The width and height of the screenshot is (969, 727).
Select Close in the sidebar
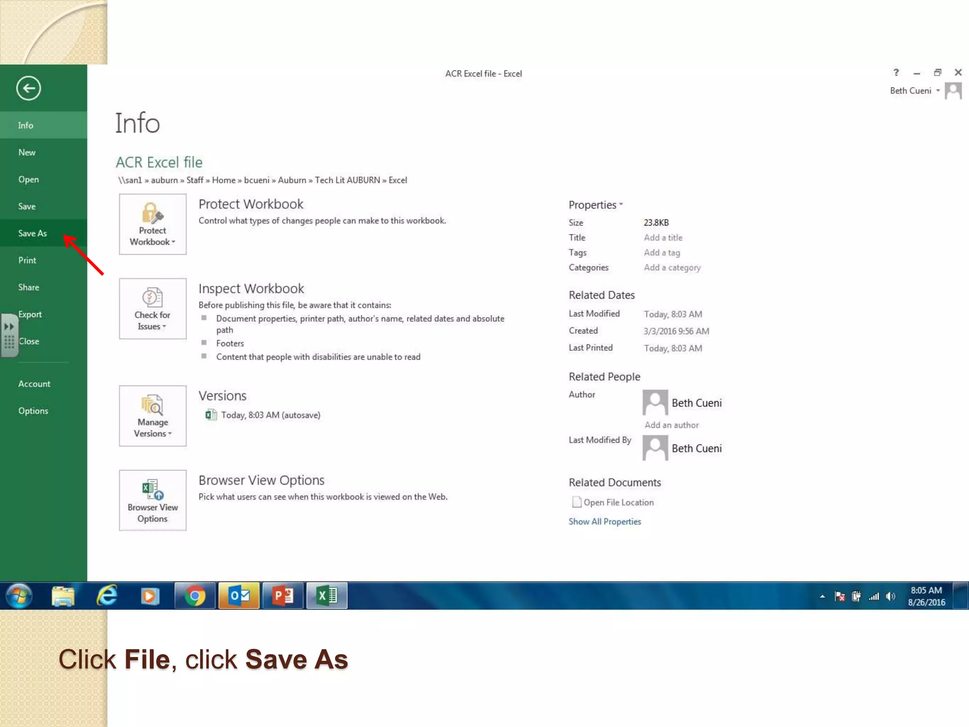[x=44, y=341]
